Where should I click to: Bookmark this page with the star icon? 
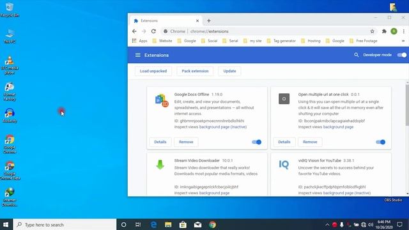(x=372, y=31)
